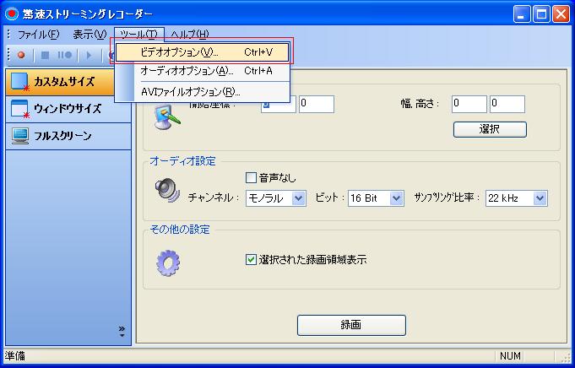Viewport: 575px width, 368px height.
Task: Click the その他の設定 group label
Action: point(180,230)
